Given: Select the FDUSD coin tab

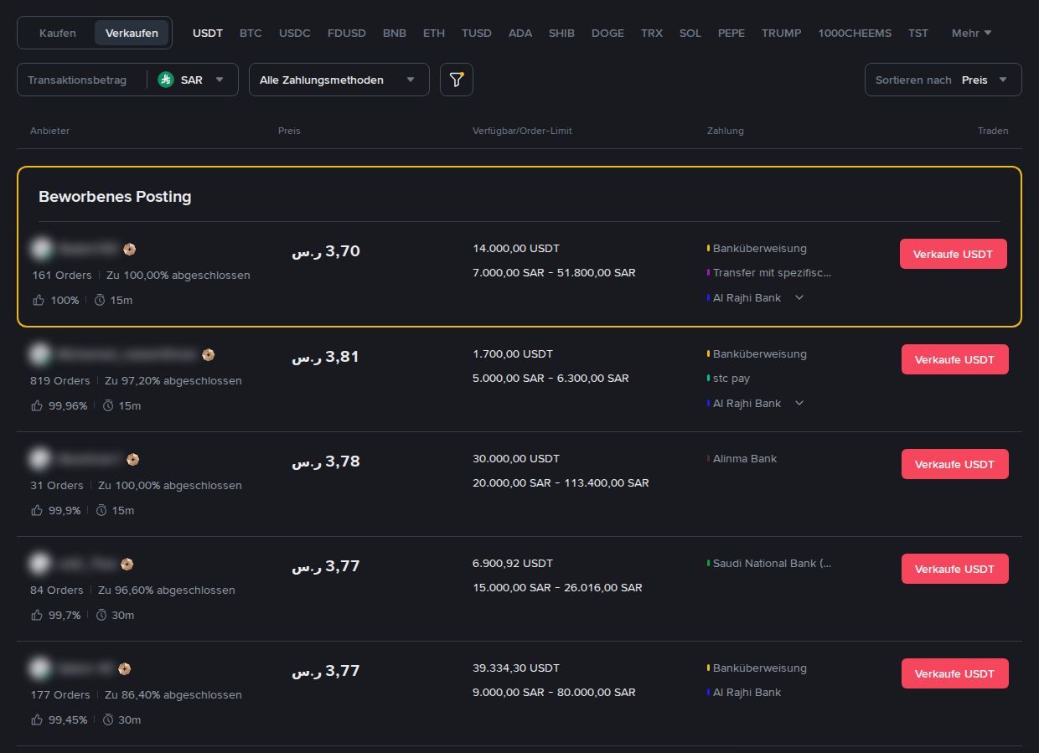Looking at the screenshot, I should coord(347,33).
